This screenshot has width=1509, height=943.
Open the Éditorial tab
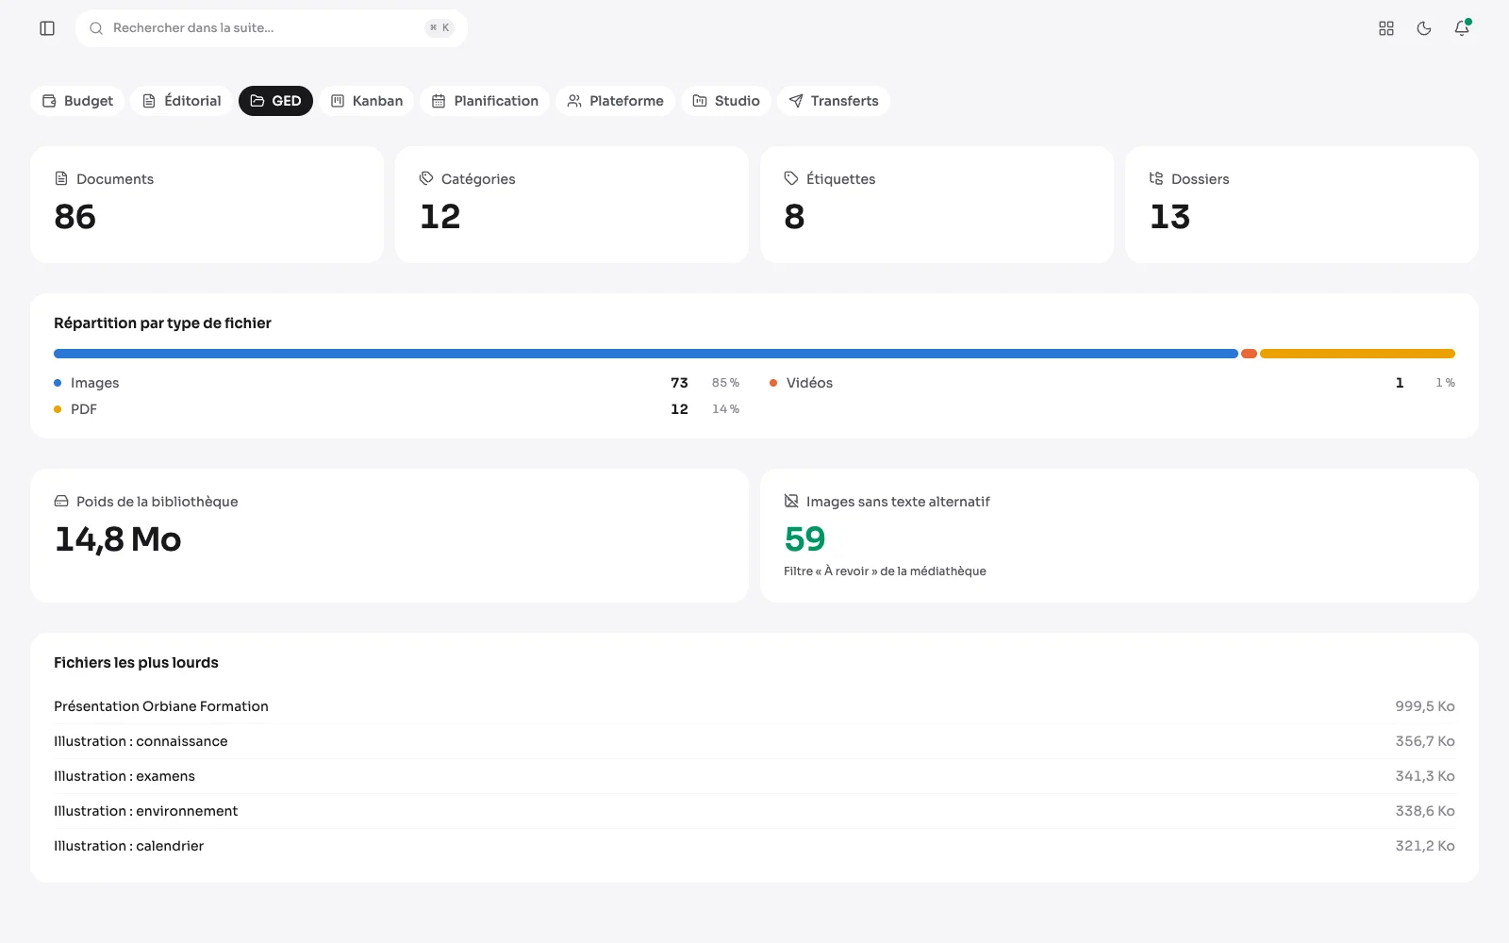click(x=182, y=101)
